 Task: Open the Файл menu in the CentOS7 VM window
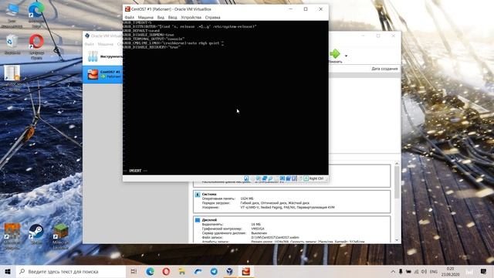(x=129, y=17)
